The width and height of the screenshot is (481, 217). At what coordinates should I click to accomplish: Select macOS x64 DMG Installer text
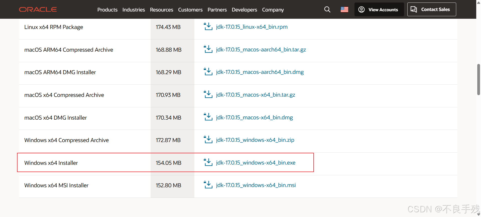pyautogui.click(x=56, y=118)
